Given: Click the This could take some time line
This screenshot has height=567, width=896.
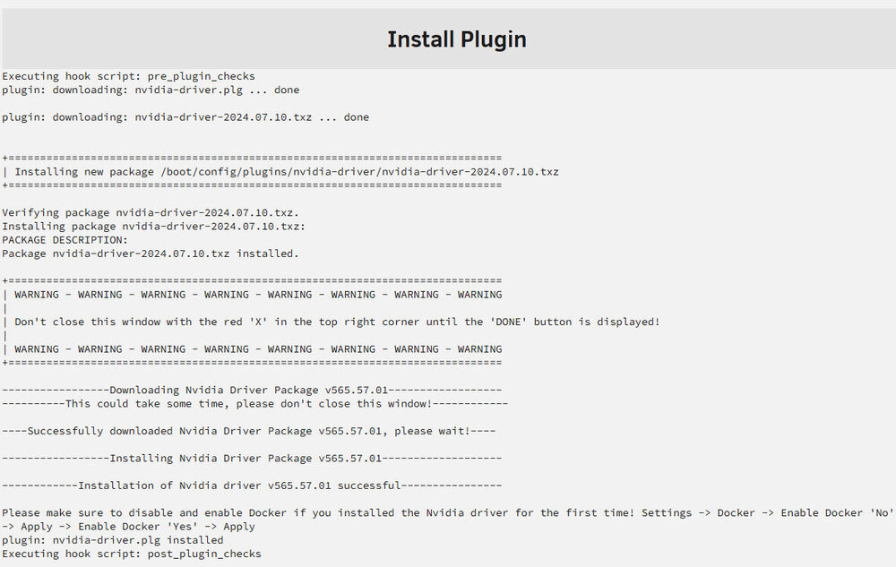Looking at the screenshot, I should 254,404.
